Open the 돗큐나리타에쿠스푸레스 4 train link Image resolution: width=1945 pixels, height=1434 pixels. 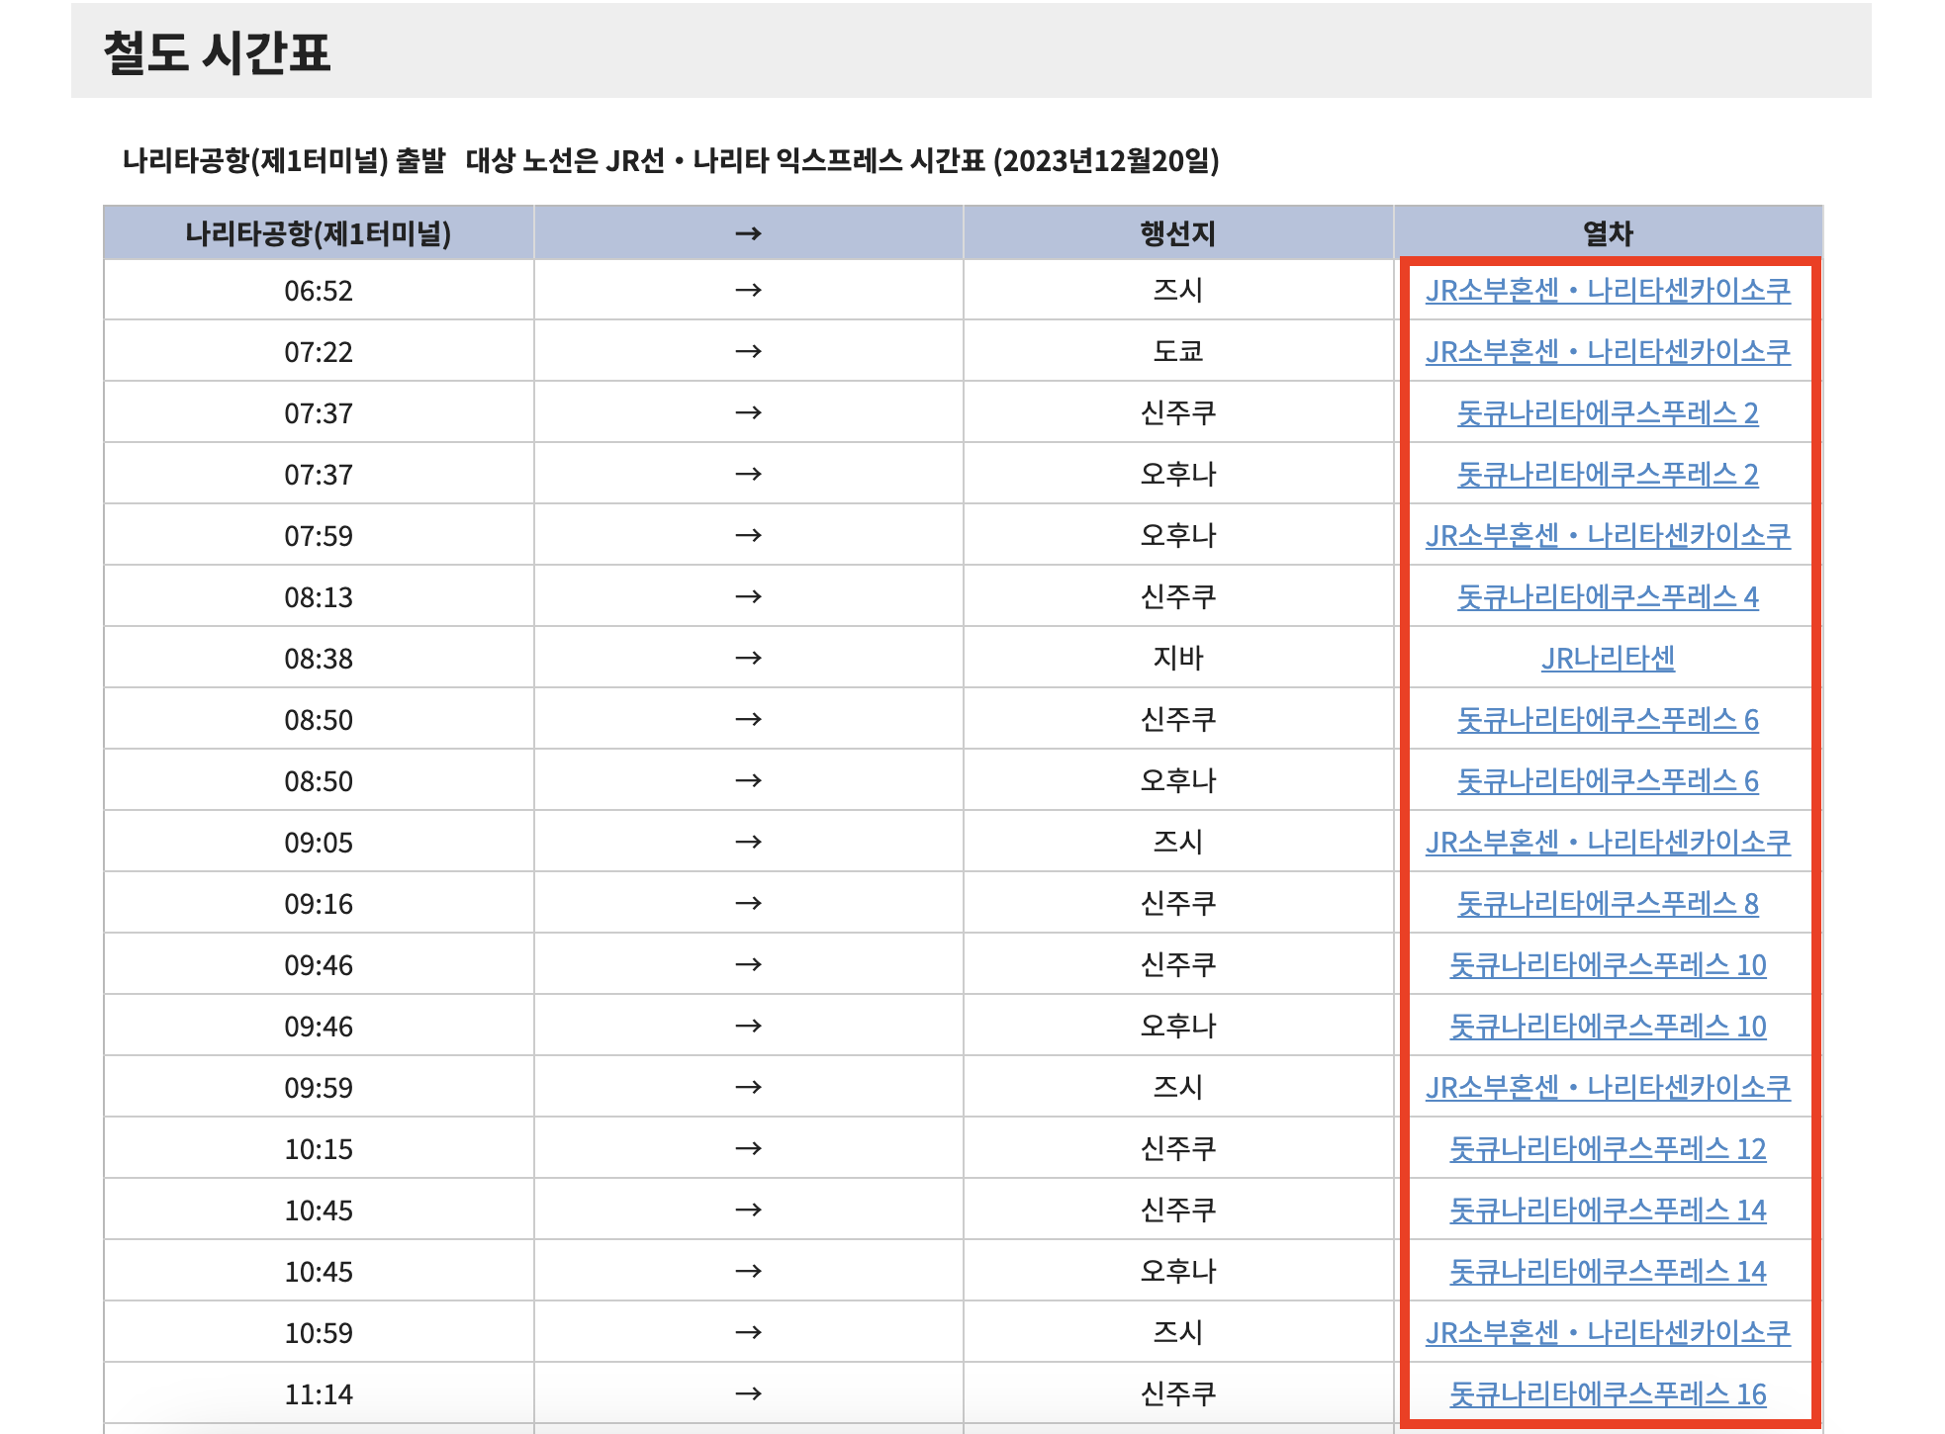(x=1608, y=597)
